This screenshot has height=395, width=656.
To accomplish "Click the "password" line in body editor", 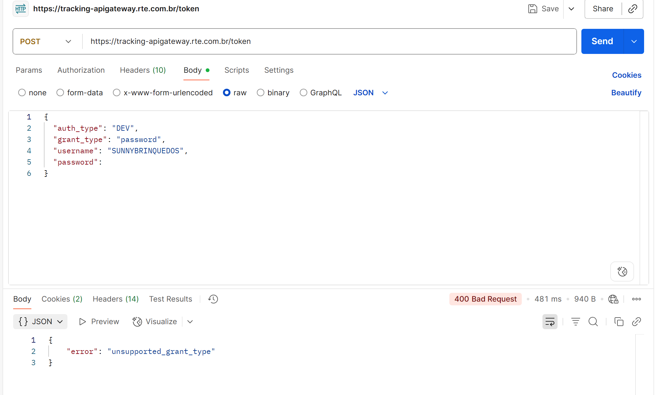I will click(78, 162).
